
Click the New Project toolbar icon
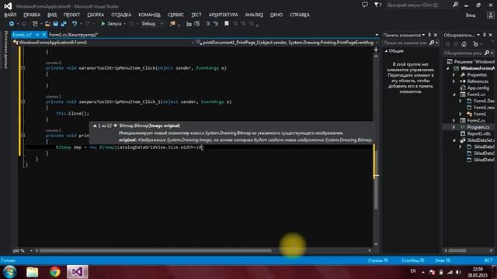(35, 24)
